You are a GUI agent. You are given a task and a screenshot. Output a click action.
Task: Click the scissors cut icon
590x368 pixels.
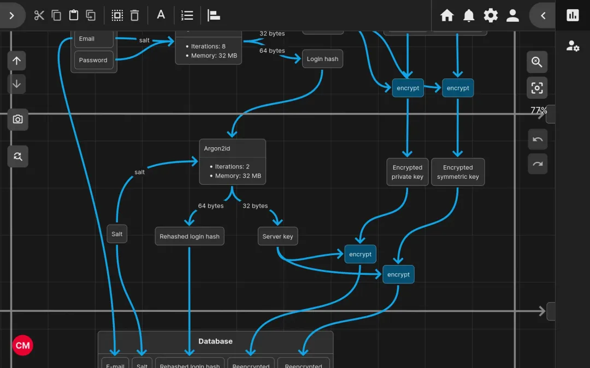point(39,15)
